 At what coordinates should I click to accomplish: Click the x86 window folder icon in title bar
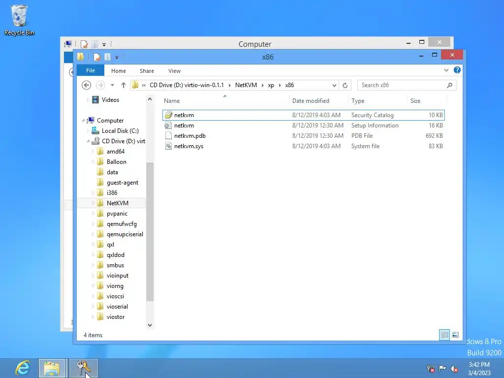coord(80,57)
